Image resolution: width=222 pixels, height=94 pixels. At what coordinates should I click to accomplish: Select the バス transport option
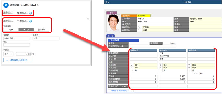pyautogui.click(x=26, y=30)
